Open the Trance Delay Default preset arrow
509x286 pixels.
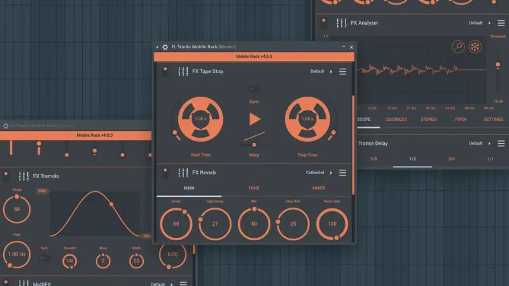tap(489, 144)
